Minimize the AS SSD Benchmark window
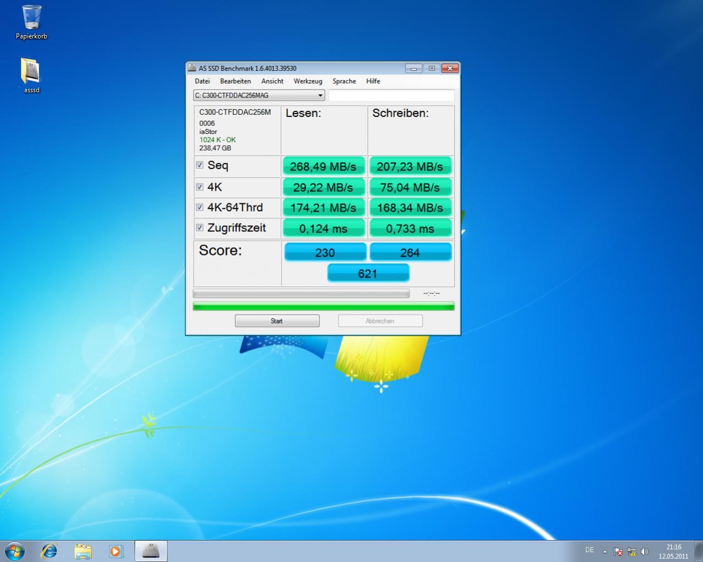Image resolution: width=703 pixels, height=562 pixels. (x=414, y=69)
